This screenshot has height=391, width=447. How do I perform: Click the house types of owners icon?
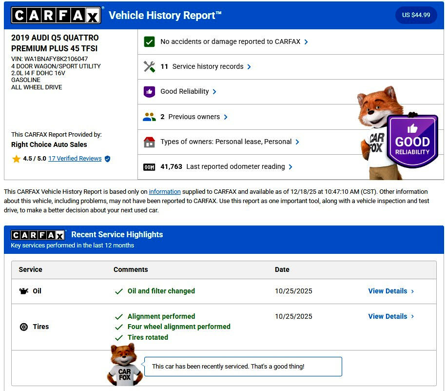[149, 142]
